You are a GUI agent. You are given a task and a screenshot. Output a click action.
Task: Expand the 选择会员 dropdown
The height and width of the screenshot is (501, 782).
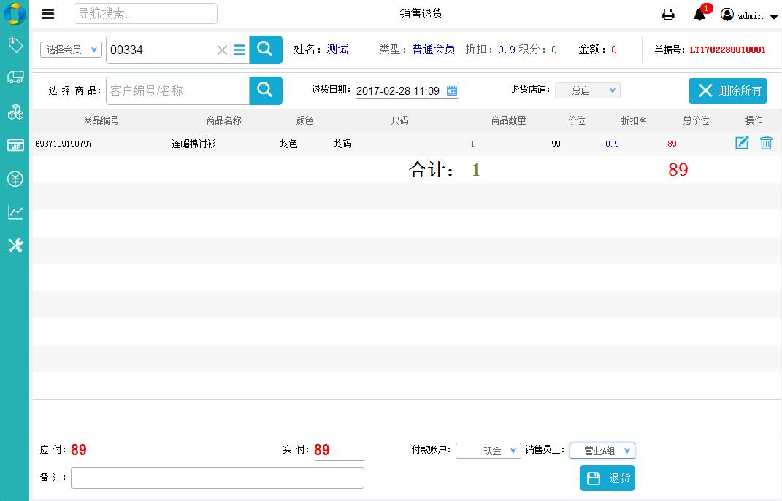71,50
